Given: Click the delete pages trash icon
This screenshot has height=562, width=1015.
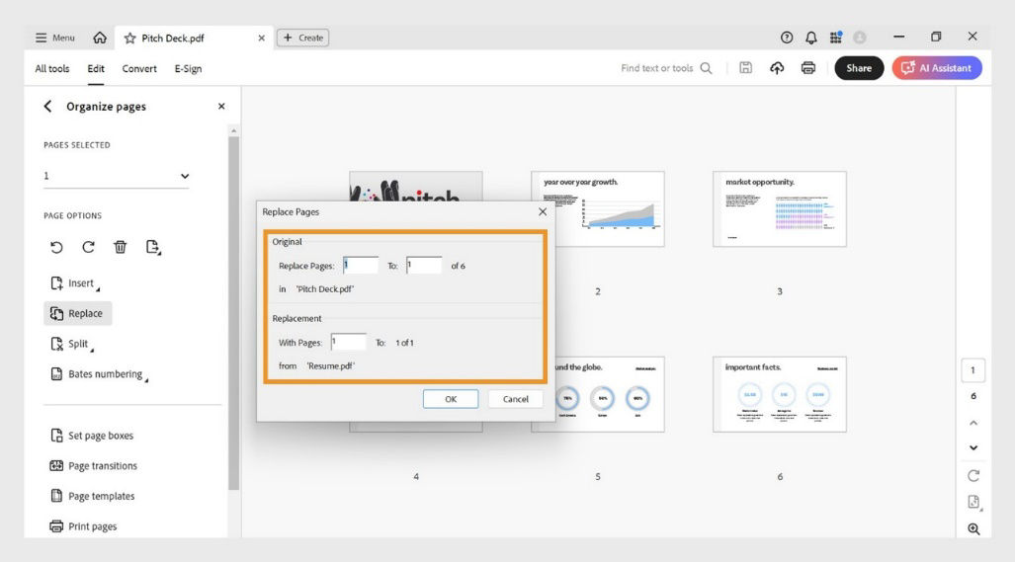Looking at the screenshot, I should tap(120, 247).
